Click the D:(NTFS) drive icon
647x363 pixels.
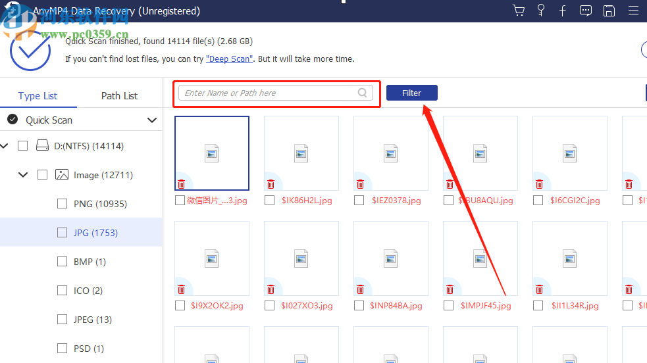tap(42, 145)
